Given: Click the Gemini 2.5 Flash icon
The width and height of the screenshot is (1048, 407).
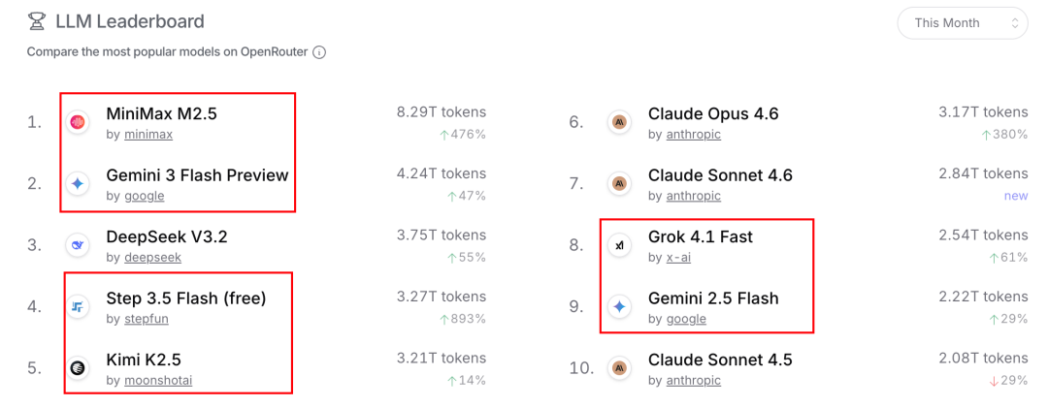Looking at the screenshot, I should pyautogui.click(x=619, y=307).
